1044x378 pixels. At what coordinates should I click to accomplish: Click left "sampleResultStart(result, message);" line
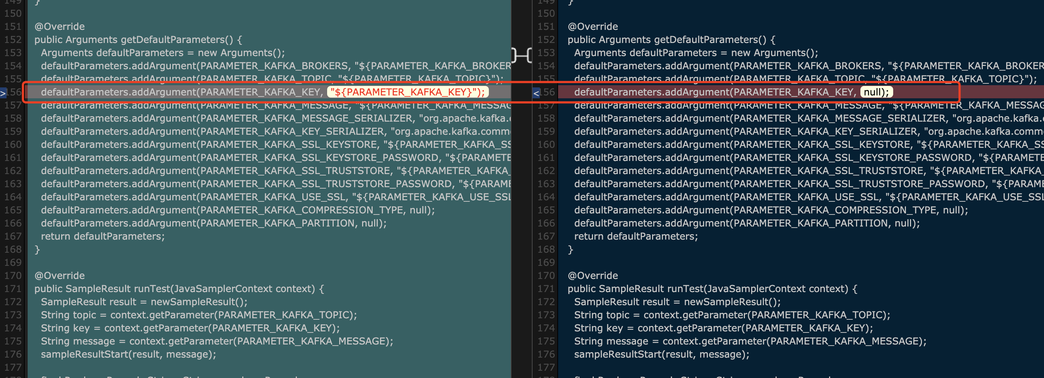click(x=129, y=354)
